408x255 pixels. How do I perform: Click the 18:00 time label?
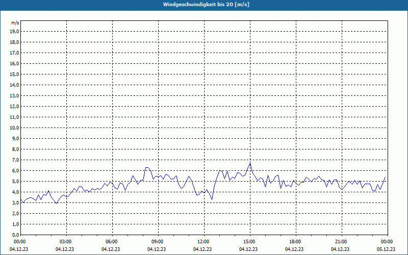pos(296,242)
